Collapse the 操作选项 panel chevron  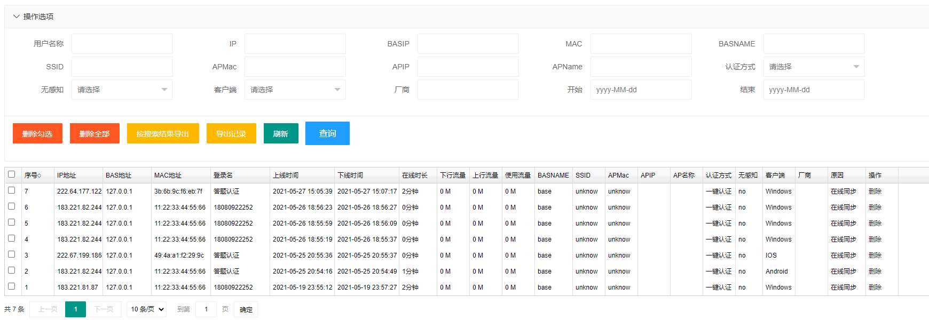pyautogui.click(x=17, y=17)
